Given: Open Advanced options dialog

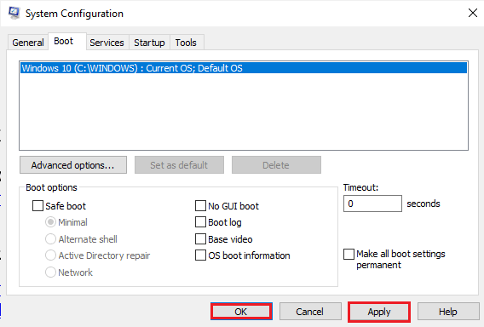Looking at the screenshot, I should coord(73,165).
